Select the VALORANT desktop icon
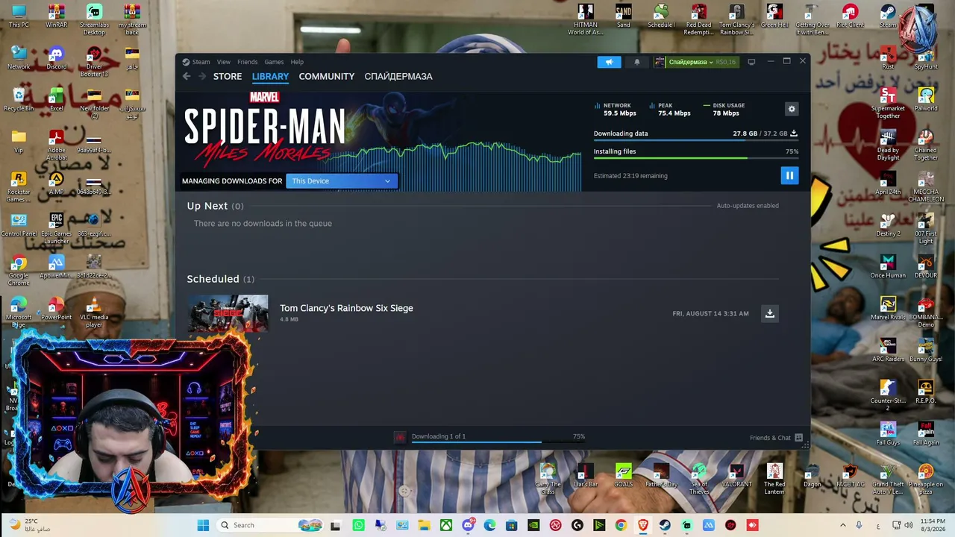The width and height of the screenshot is (955, 537). pyautogui.click(x=736, y=476)
